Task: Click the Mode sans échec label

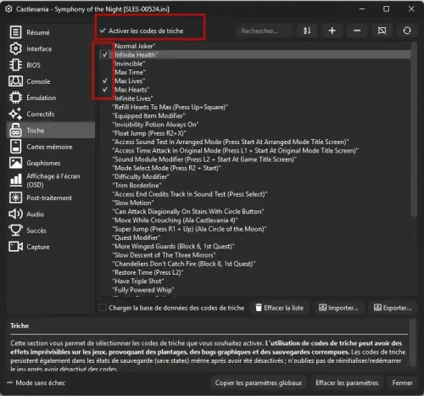Action: coord(41,382)
